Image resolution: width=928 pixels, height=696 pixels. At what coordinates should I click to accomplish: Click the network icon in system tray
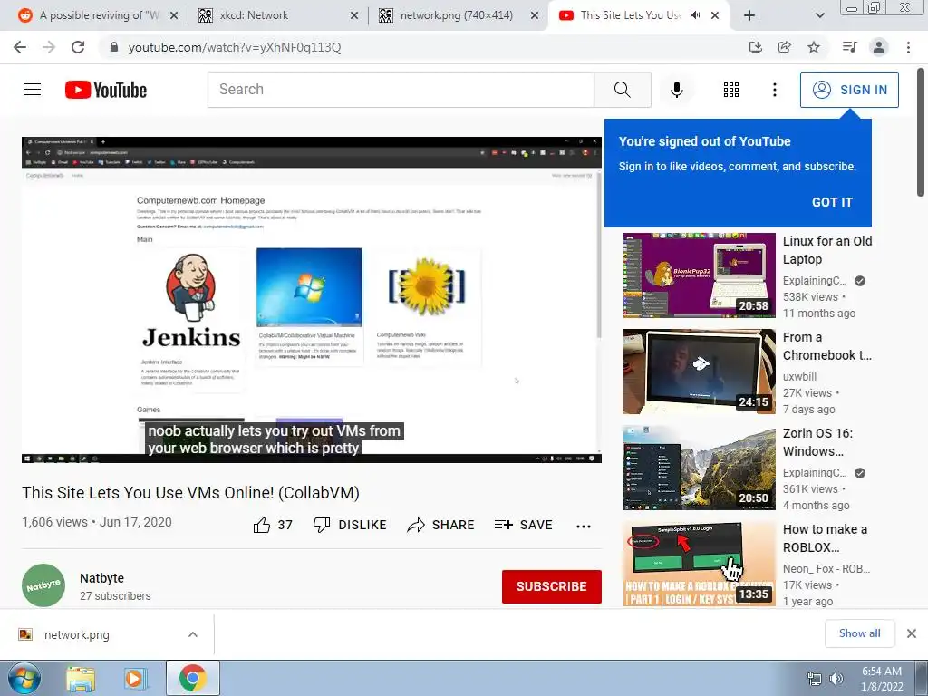[815, 680]
